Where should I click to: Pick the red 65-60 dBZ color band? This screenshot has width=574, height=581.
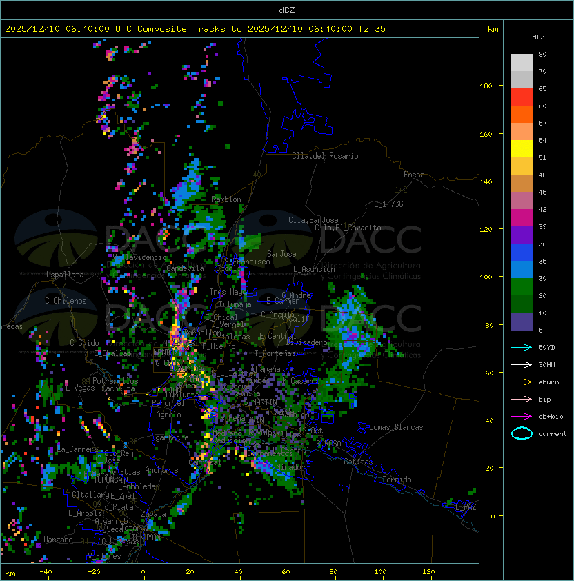tap(522, 97)
